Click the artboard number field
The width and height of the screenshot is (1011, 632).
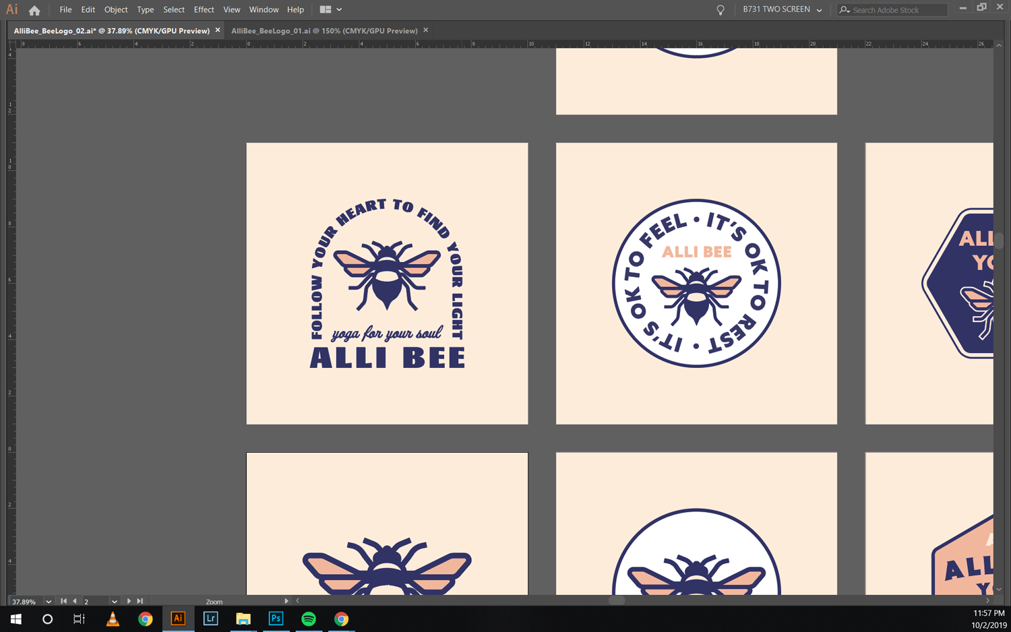[x=95, y=602]
